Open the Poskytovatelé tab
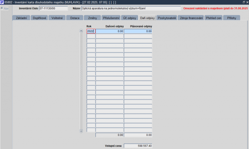 click(167, 18)
